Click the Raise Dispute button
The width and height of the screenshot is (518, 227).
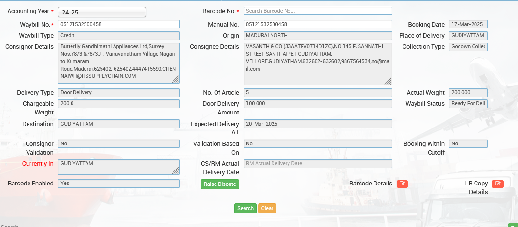[x=220, y=184]
